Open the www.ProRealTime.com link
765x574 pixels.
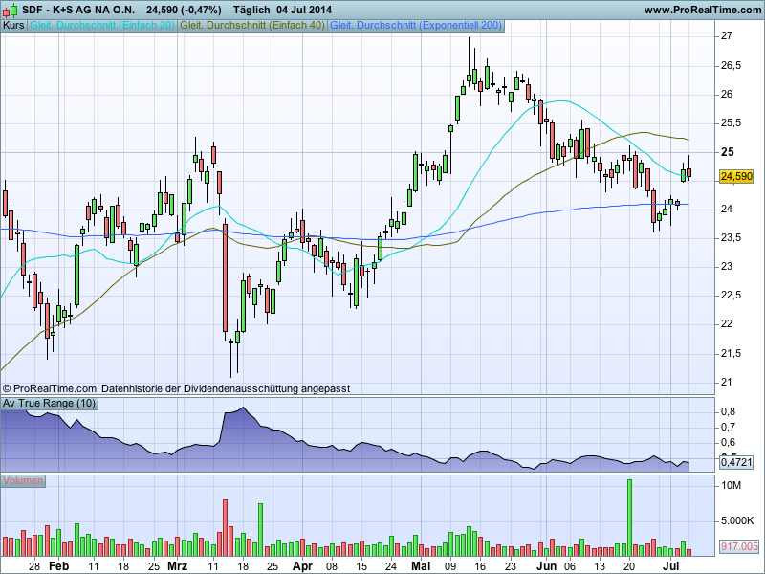703,10
